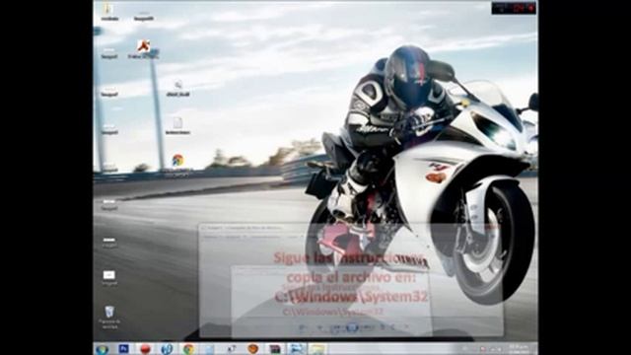
Task: Open Google Chrome from the taskbar
Action: point(188,348)
